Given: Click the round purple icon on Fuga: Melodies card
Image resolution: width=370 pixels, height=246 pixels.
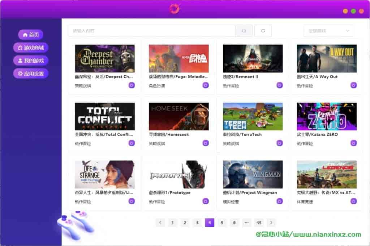Looking at the screenshot, I should [x=206, y=85].
